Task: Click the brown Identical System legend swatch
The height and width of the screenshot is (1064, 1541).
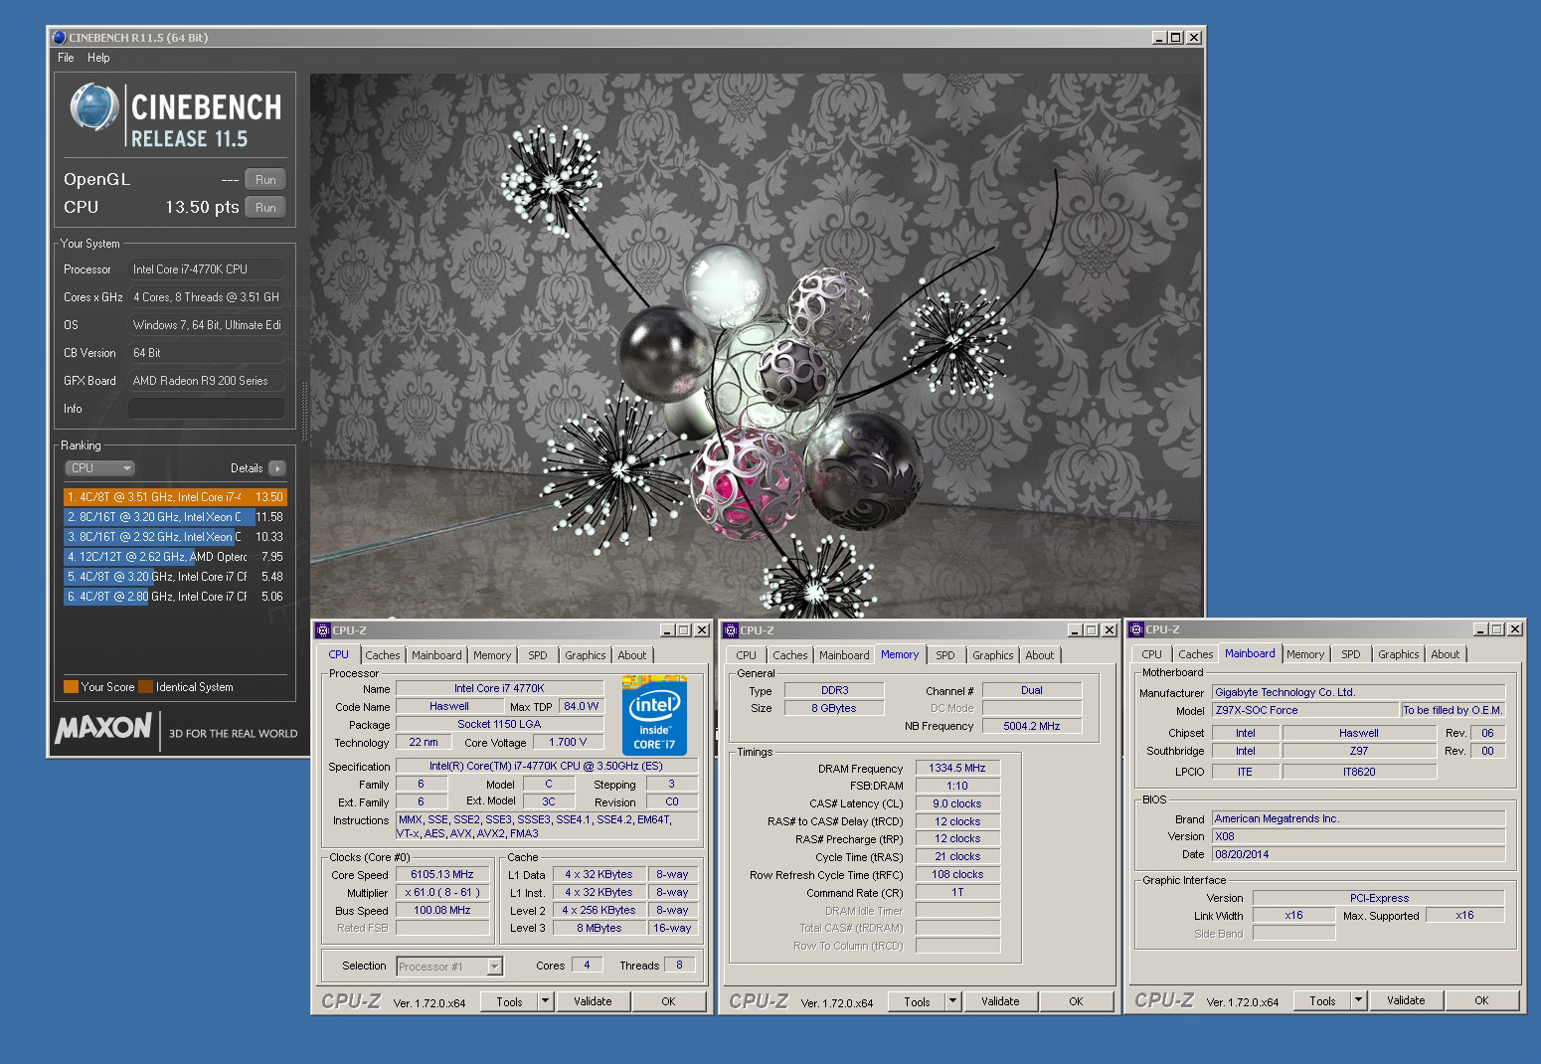Action: 146,687
